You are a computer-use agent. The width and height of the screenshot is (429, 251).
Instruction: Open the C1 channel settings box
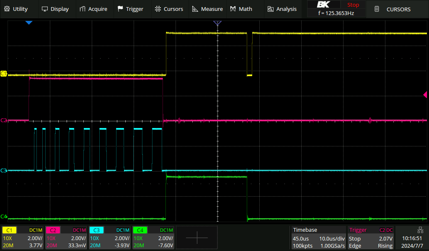[23, 238]
